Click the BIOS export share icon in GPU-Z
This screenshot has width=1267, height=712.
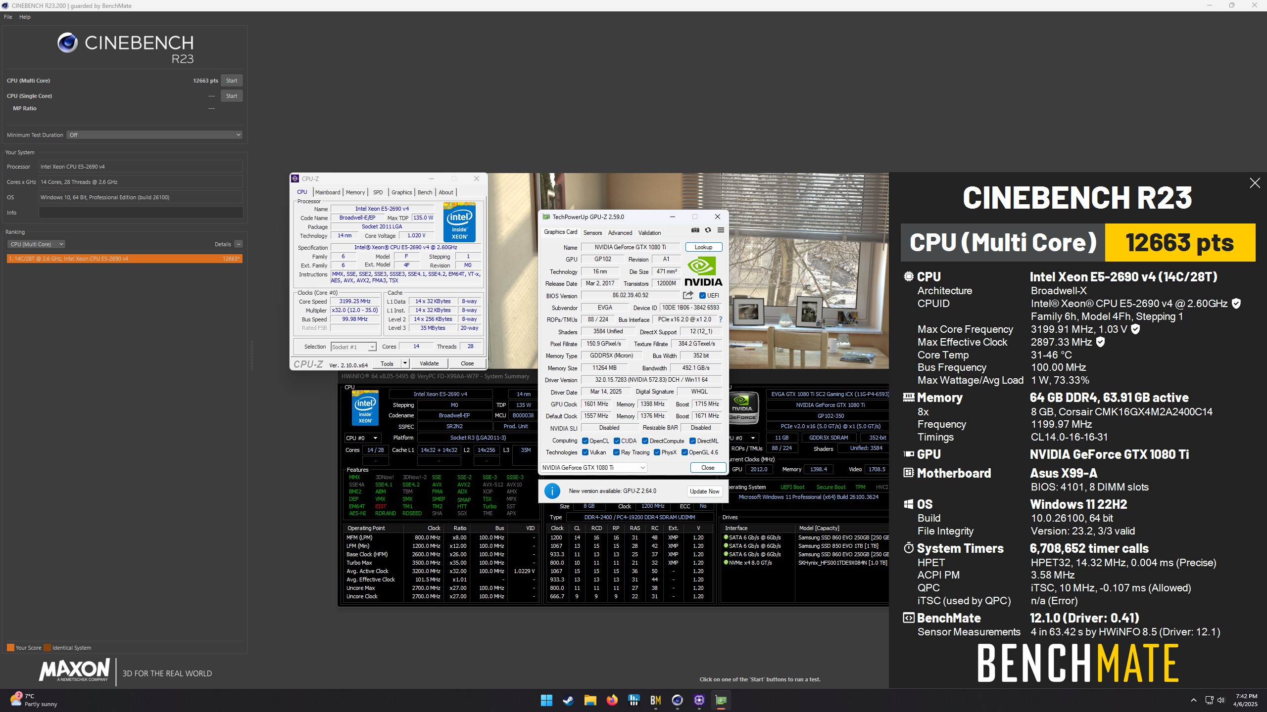[x=688, y=295]
